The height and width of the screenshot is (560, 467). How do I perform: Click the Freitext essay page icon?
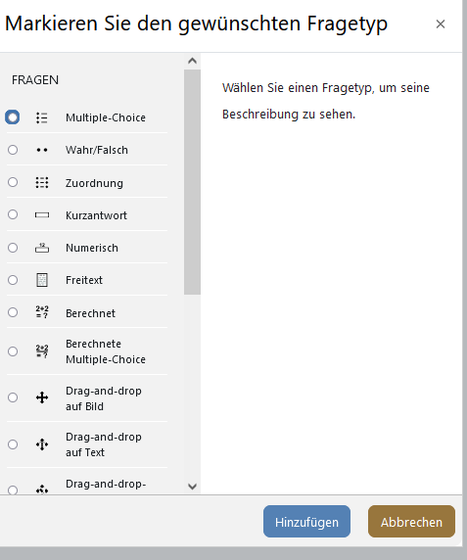tap(42, 280)
